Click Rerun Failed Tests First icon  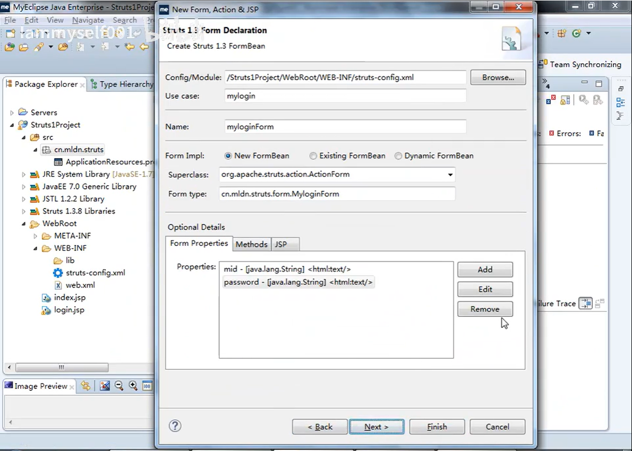(597, 100)
